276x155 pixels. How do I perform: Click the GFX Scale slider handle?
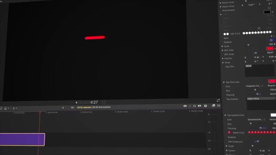coord(256,53)
